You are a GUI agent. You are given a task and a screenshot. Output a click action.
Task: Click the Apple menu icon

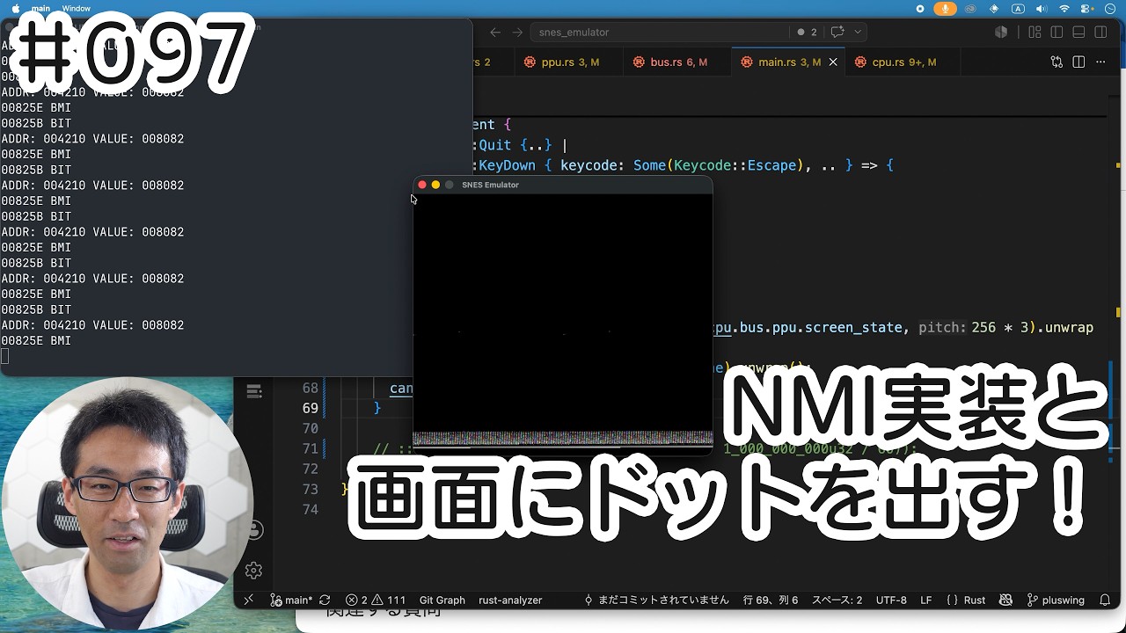click(x=15, y=8)
